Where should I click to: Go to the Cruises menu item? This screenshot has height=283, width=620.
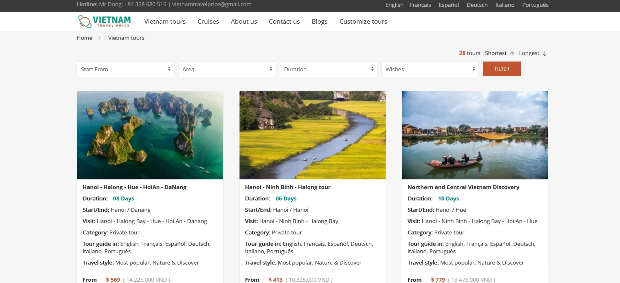pos(208,22)
